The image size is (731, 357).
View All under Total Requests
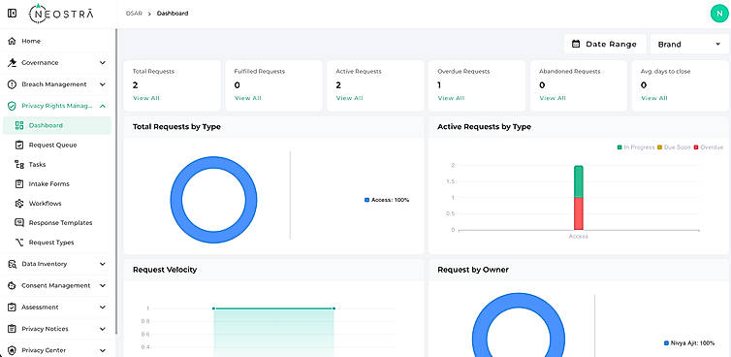[x=146, y=98]
